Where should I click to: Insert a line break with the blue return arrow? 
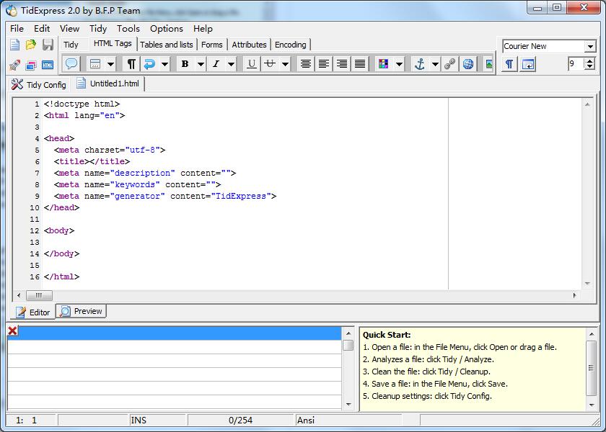point(149,63)
